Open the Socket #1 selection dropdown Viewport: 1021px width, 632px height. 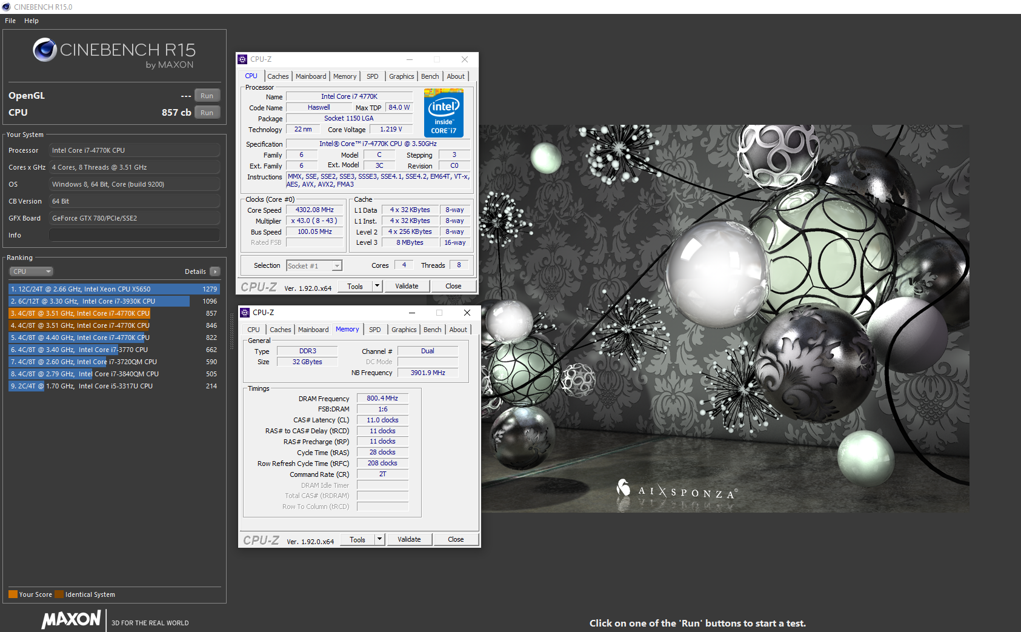[314, 266]
